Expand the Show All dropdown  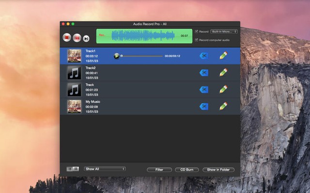[105, 169]
